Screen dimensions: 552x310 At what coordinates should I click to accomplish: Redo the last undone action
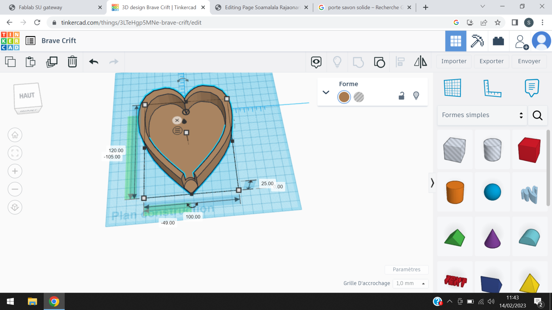click(x=114, y=62)
